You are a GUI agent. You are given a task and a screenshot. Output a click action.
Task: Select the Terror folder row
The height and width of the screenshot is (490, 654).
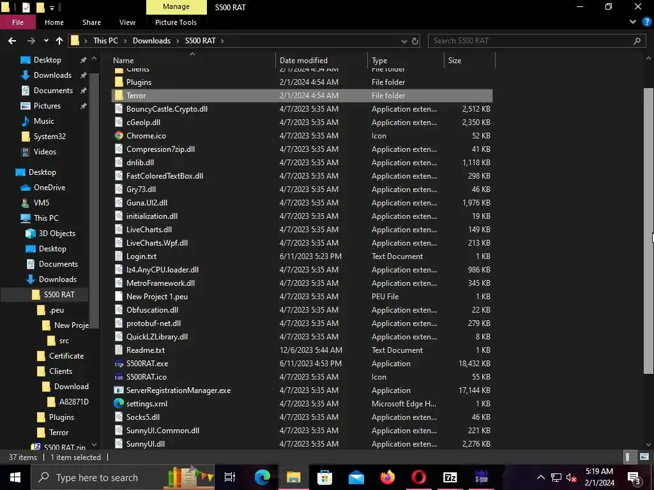coord(302,96)
